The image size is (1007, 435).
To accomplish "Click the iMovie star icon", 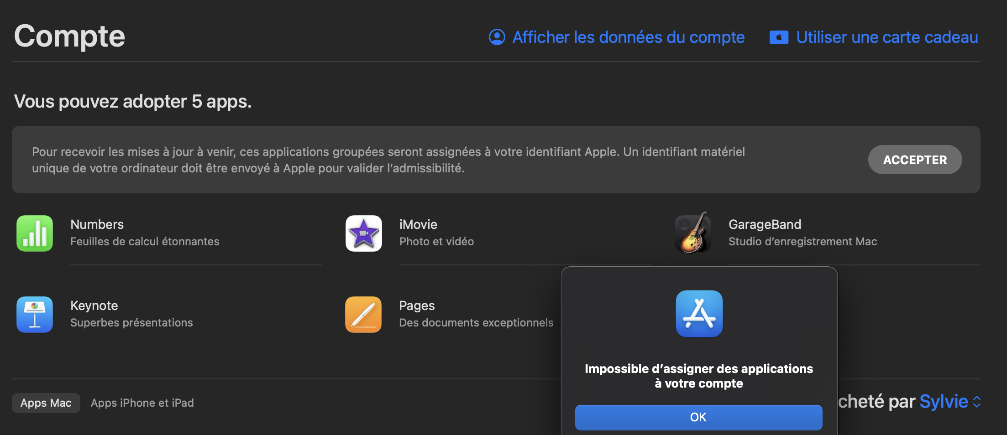I will 363,233.
